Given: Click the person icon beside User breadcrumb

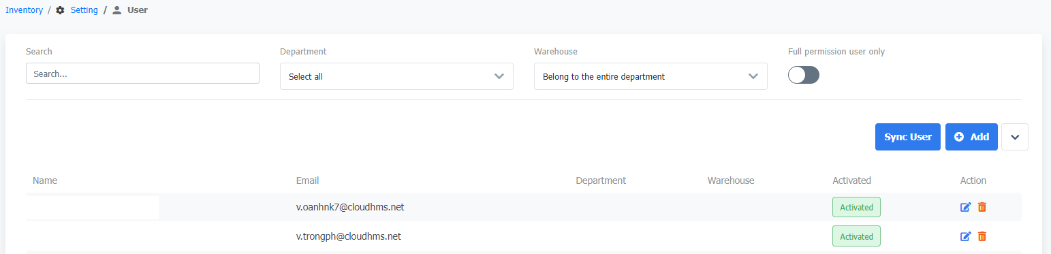Looking at the screenshot, I should coord(117,10).
